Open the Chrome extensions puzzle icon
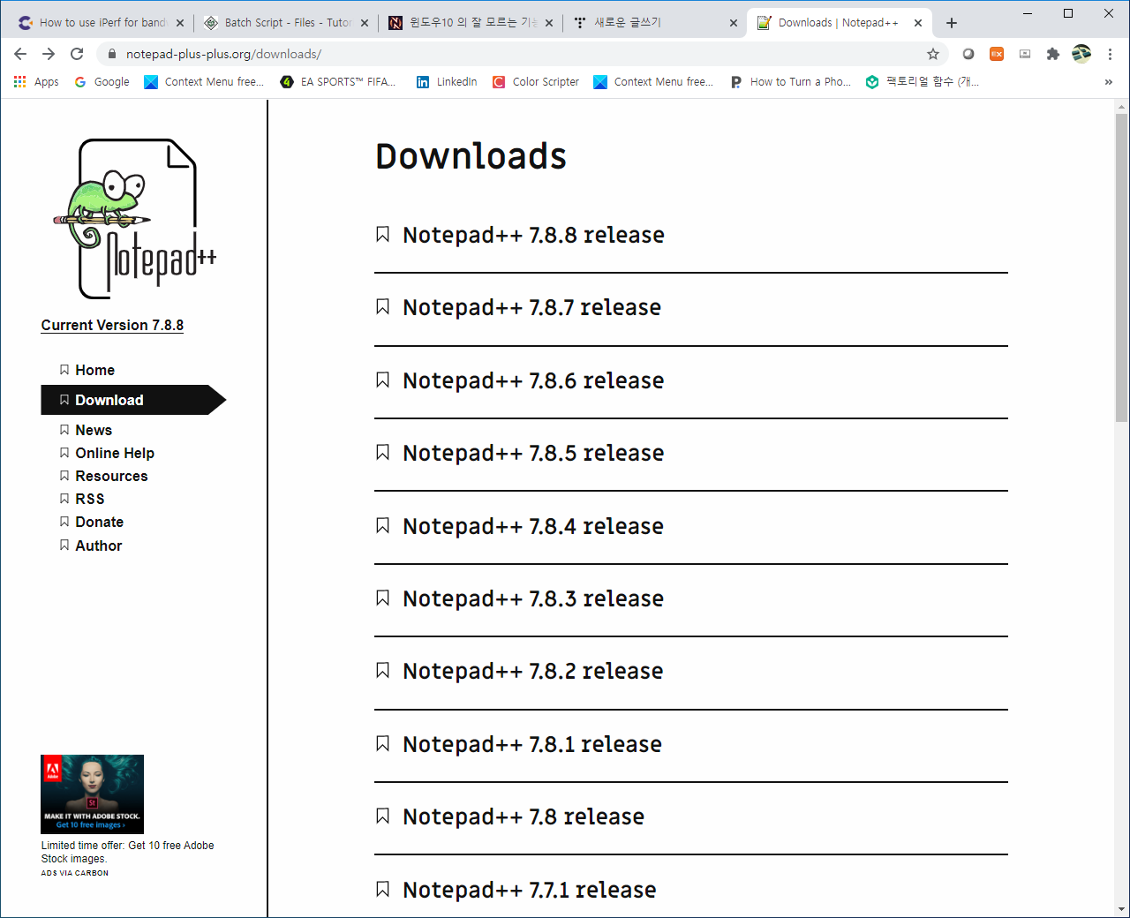This screenshot has height=918, width=1130. [1053, 54]
